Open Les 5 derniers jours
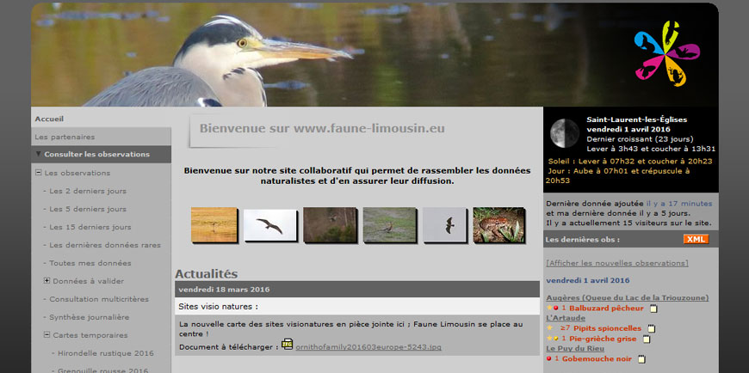The width and height of the screenshot is (749, 373). 88,209
